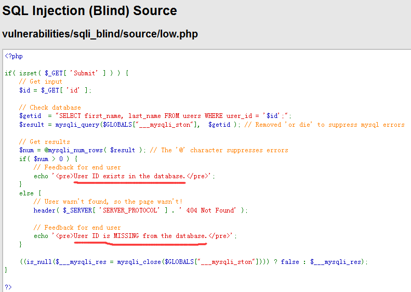The width and height of the screenshot is (411, 292).
Task: Click the else keyword
Action: point(26,193)
